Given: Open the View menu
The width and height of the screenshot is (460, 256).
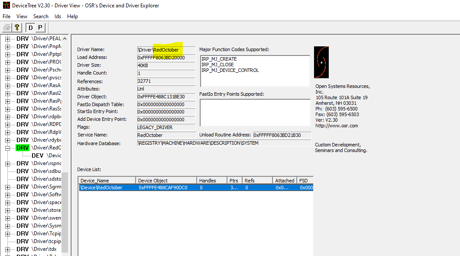Looking at the screenshot, I should [x=22, y=16].
